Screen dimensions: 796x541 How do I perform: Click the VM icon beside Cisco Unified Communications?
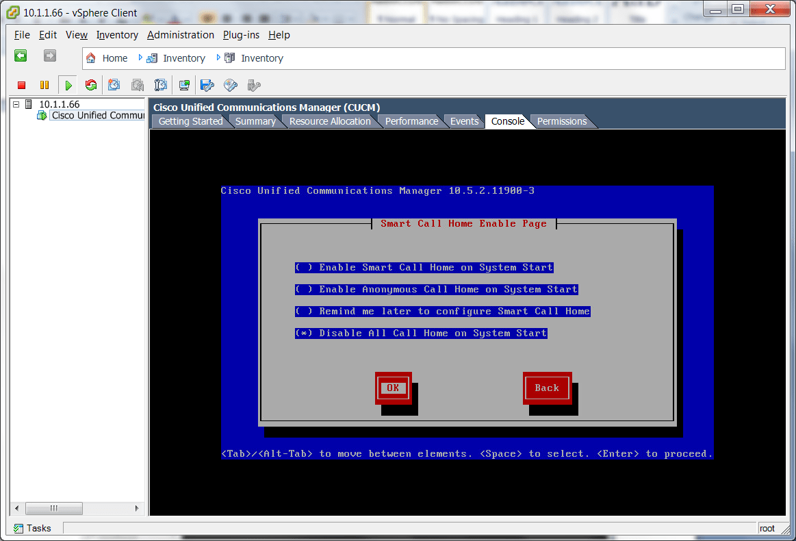42,115
